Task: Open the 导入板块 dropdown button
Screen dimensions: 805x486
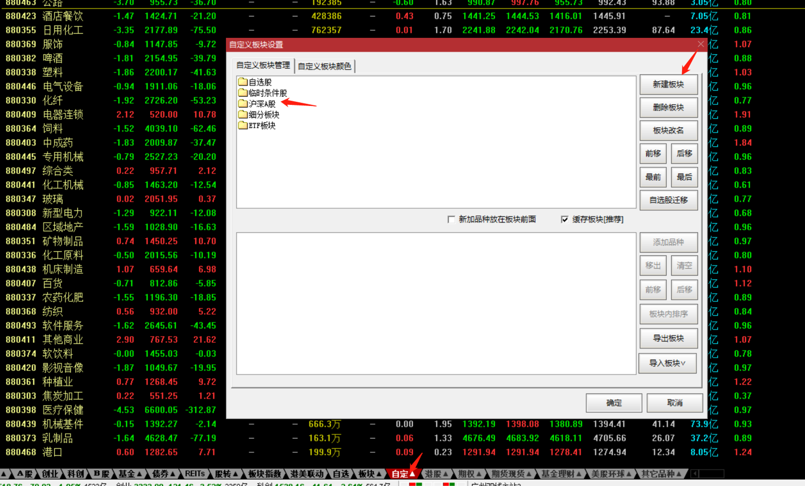Action: click(x=668, y=363)
